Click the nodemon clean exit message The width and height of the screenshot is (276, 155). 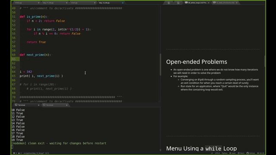[x=59, y=143]
